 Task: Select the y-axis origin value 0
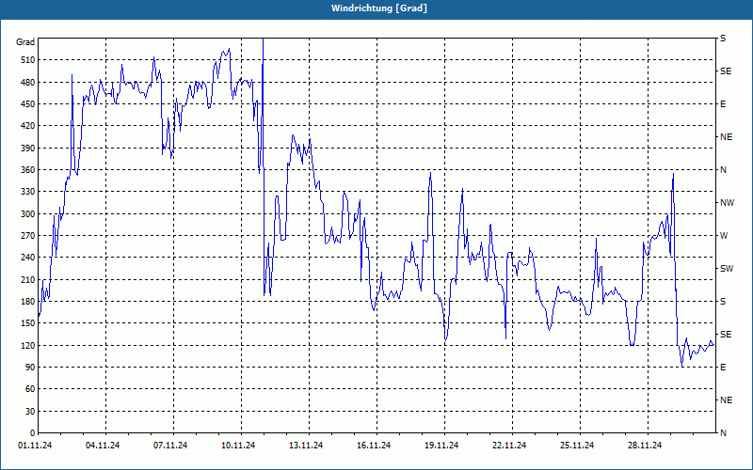click(33, 433)
